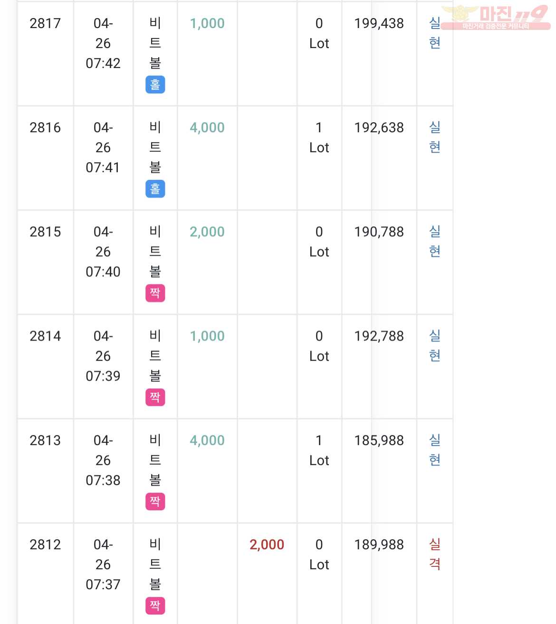Click the pink 짝 badge in row 2813
The height and width of the screenshot is (624, 556).
click(155, 501)
